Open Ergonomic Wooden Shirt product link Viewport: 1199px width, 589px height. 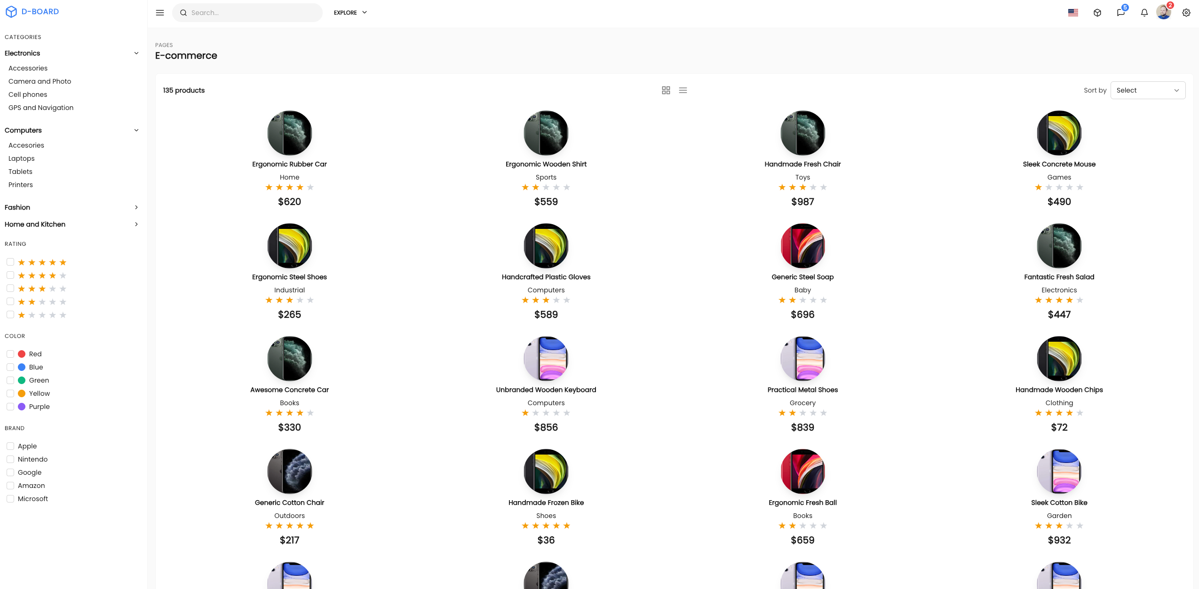[546, 164]
